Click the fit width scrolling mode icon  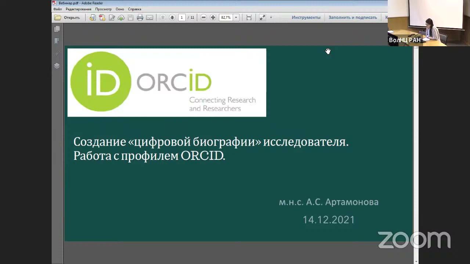pos(249,17)
